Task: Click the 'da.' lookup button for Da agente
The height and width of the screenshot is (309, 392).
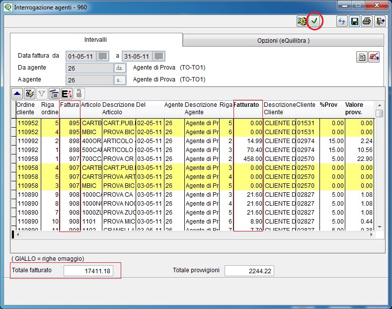Action: tap(120, 68)
